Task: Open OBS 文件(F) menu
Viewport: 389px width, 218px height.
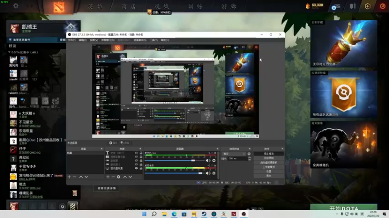Action: pyautogui.click(x=71, y=40)
